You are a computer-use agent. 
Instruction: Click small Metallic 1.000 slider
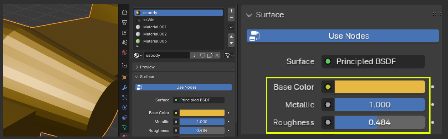[x=202, y=122]
